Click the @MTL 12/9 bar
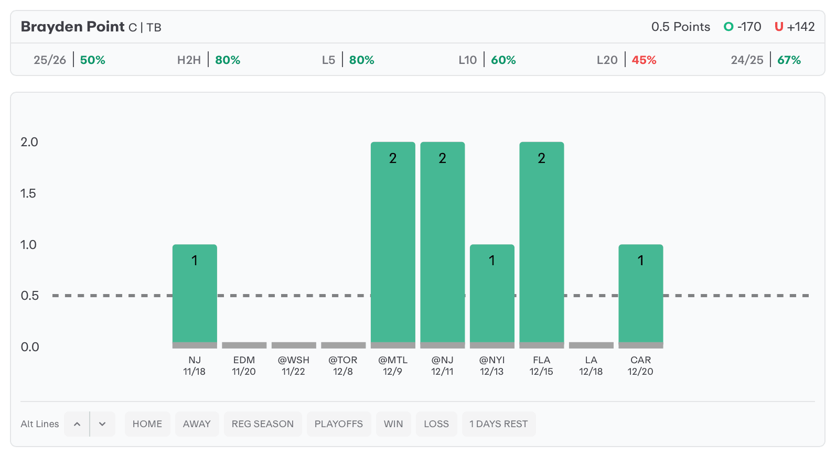Viewport: 836px width, 456px height. 393,244
